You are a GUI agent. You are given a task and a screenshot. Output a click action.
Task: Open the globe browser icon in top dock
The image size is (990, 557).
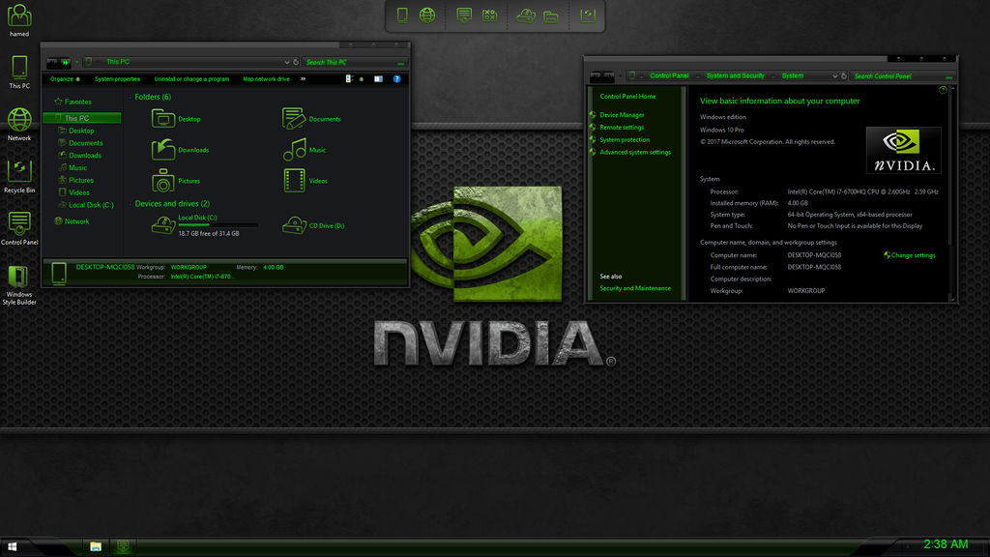coord(426,16)
